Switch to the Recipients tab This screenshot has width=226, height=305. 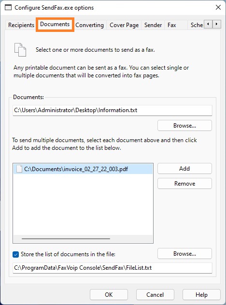pyautogui.click(x=21, y=25)
